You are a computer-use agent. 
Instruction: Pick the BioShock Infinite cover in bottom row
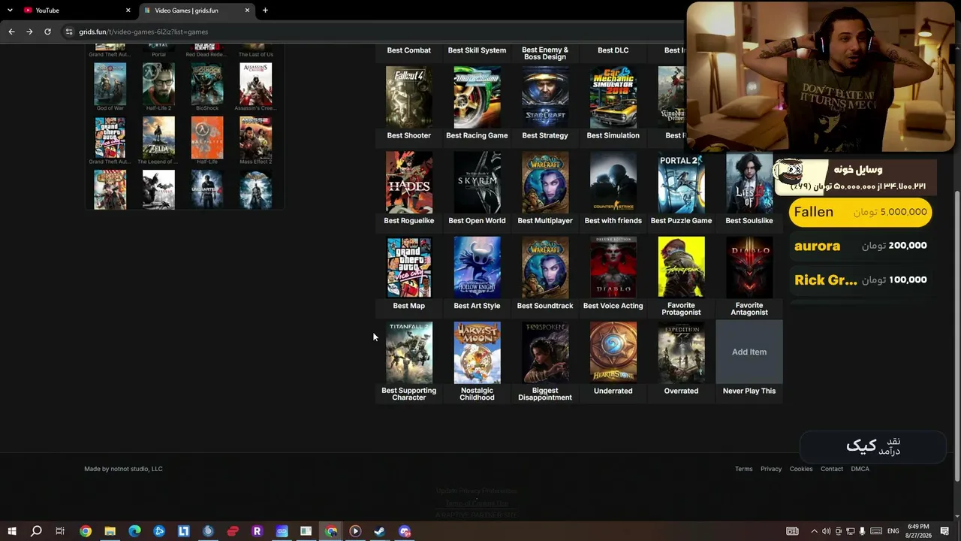tap(110, 189)
